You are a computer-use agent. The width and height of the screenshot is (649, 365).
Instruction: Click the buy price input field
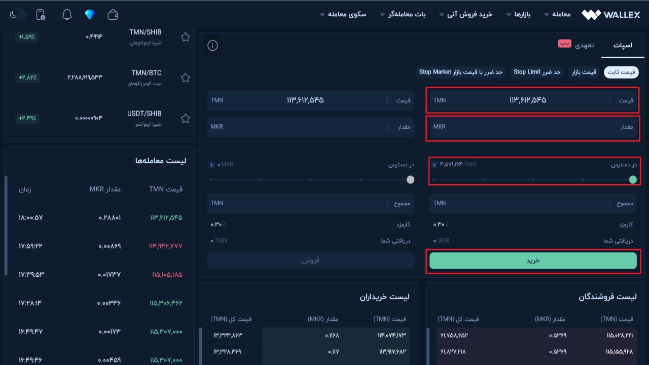[x=533, y=100]
